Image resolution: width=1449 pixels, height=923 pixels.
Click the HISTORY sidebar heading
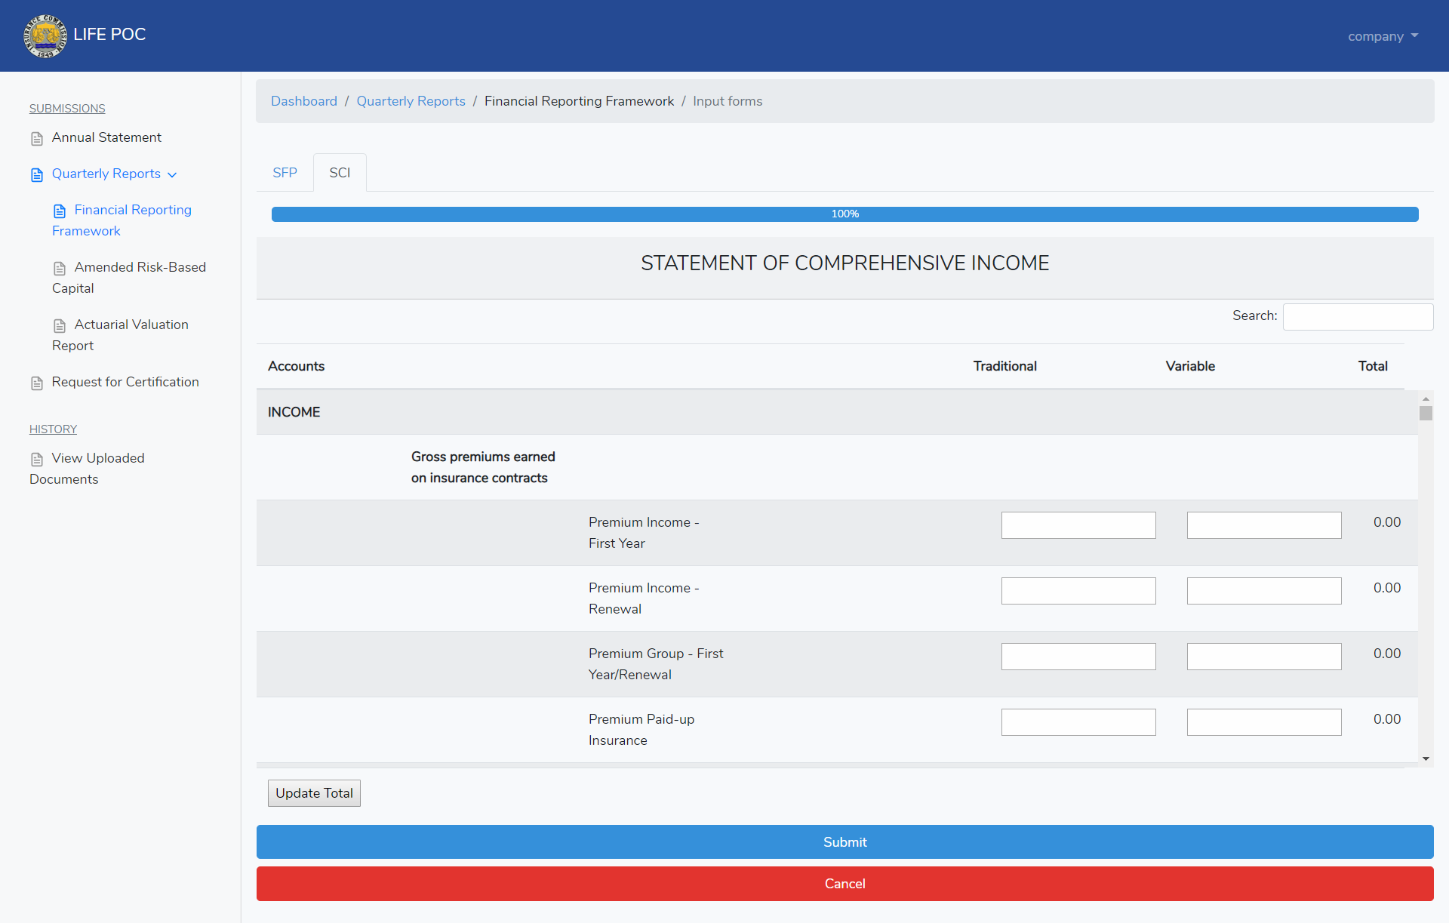53,429
